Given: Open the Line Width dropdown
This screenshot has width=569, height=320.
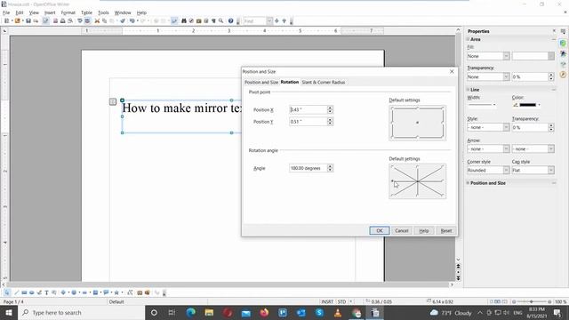Looking at the screenshot, I should point(482,105).
